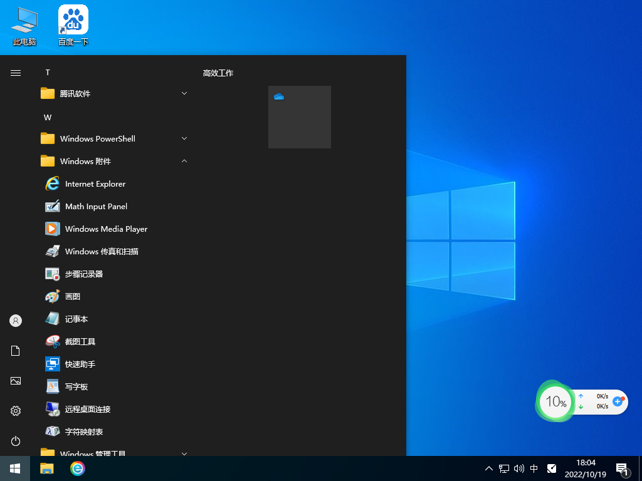Viewport: 642px width, 481px height.
Task: Expand the 腾讯软件 folder
Action: [x=184, y=93]
